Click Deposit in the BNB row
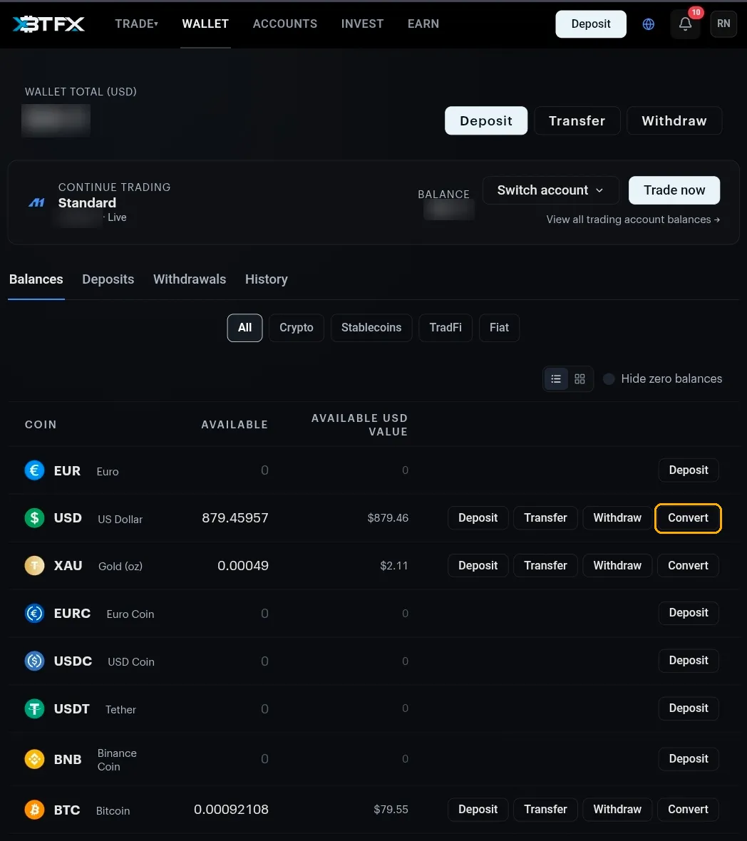 point(689,759)
